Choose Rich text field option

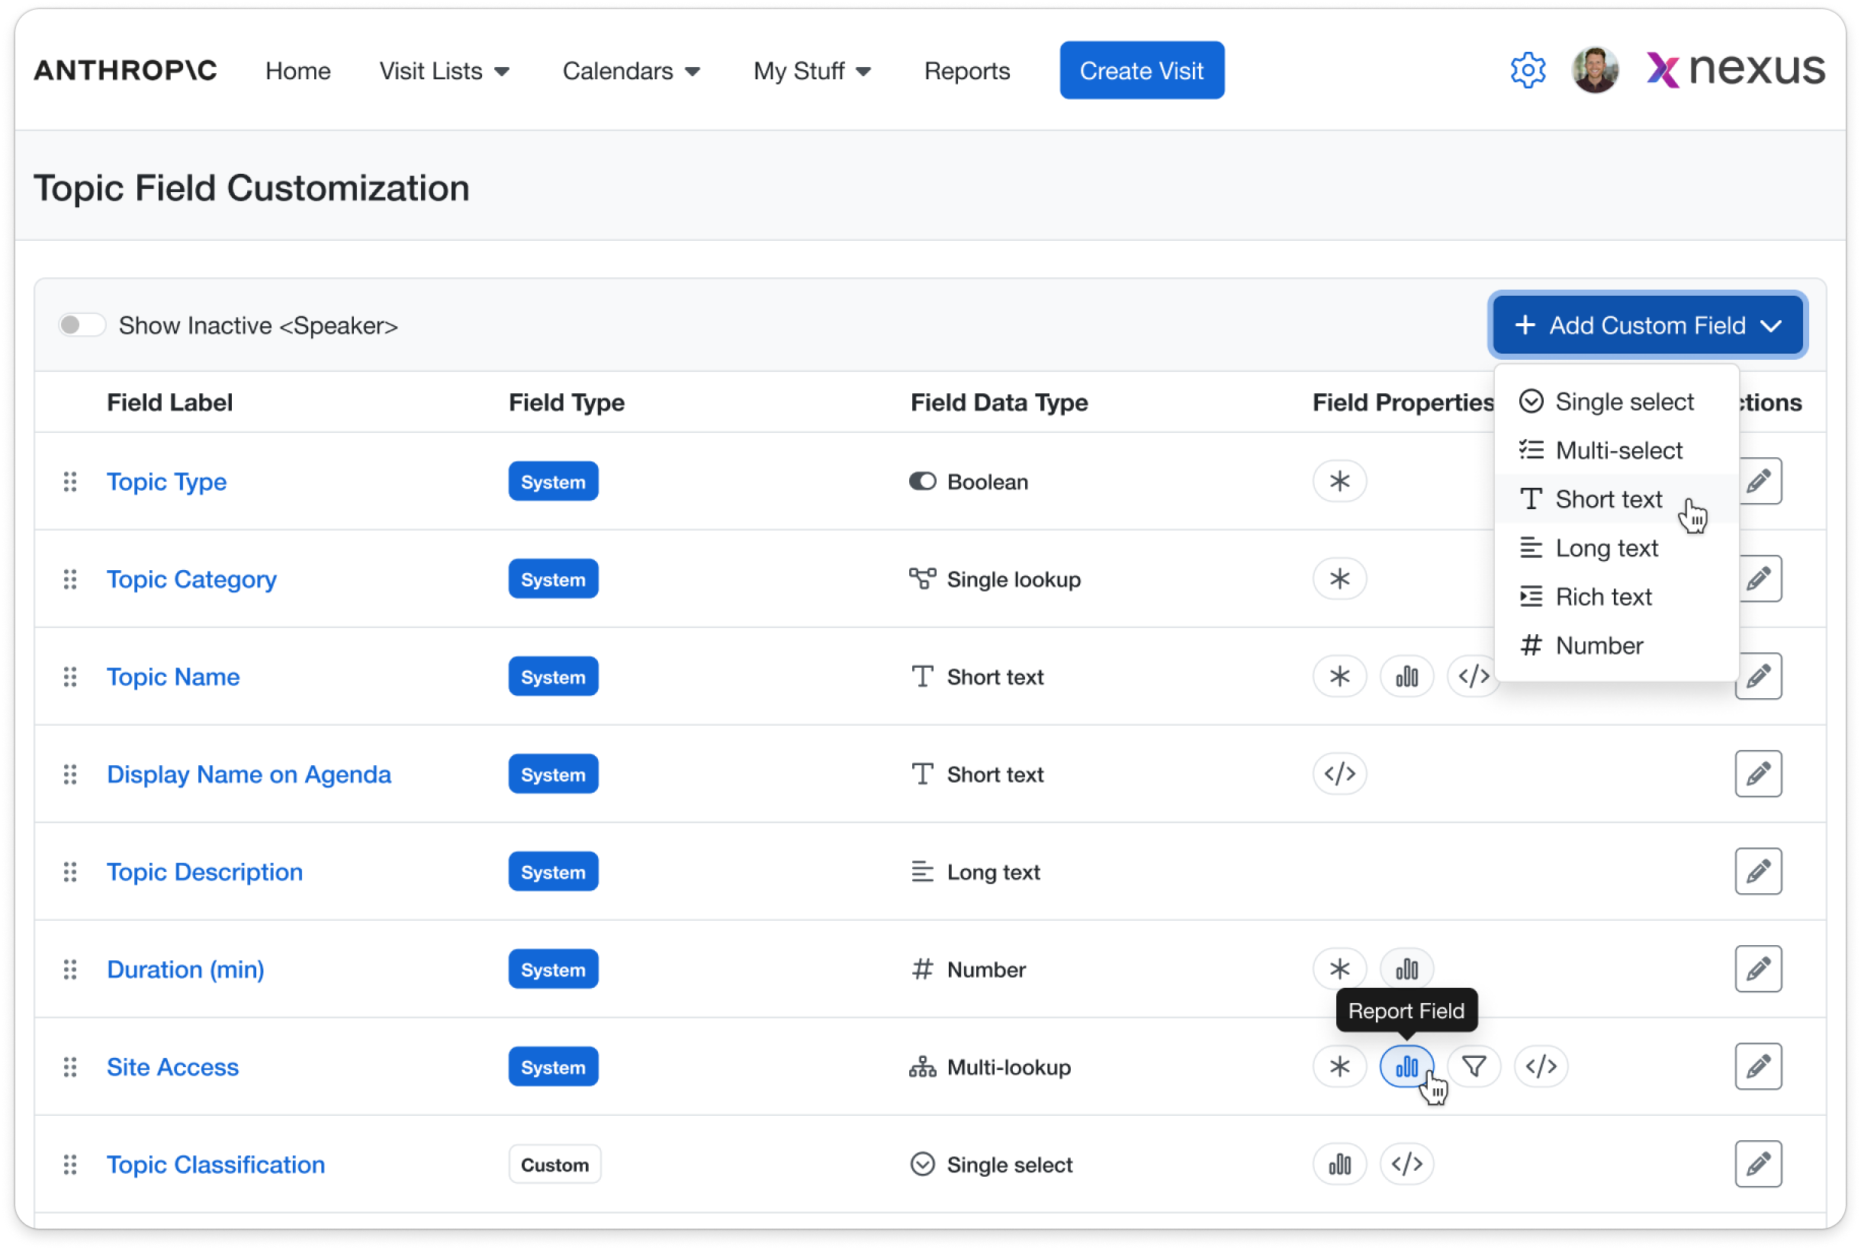1602,596
